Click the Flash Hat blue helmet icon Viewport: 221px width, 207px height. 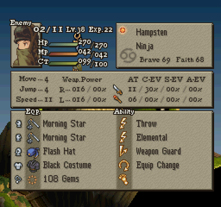(33, 152)
